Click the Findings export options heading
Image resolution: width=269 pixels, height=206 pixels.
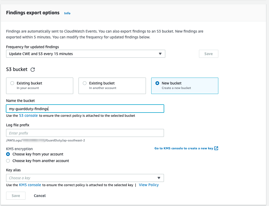tap(33, 13)
